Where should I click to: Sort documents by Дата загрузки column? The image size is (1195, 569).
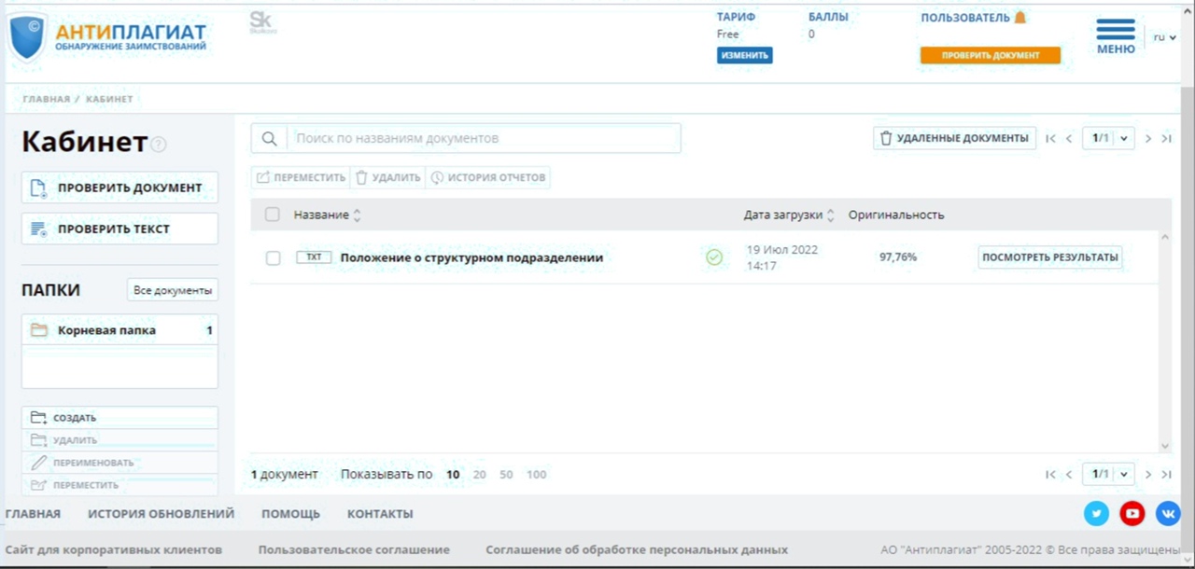point(789,215)
